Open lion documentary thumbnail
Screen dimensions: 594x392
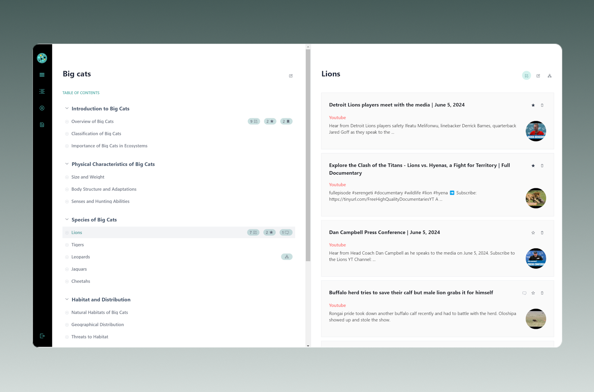click(536, 198)
